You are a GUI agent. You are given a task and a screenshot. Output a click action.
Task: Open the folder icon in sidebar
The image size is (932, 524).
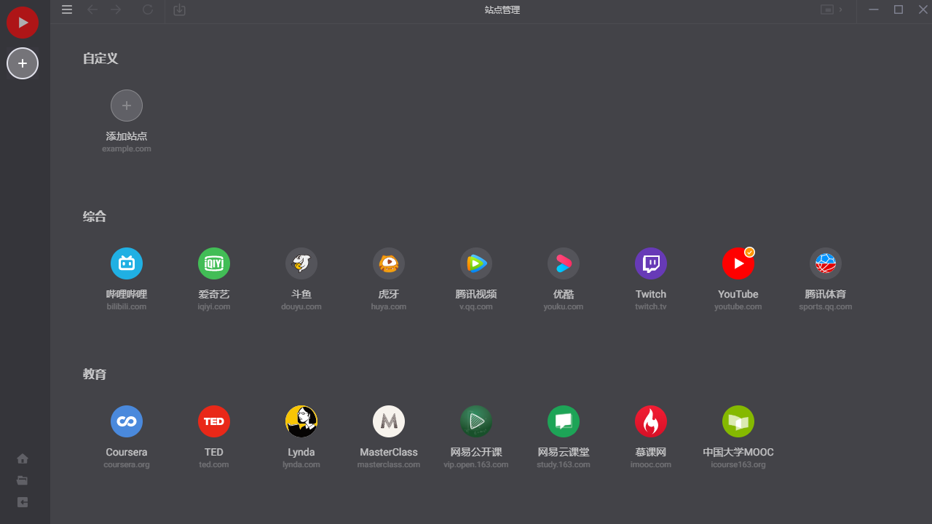click(23, 480)
